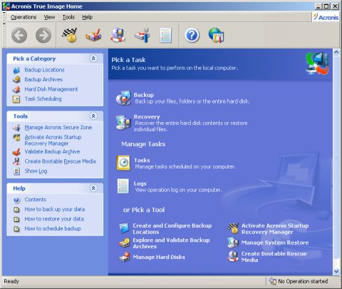Click the Back arrow toolbar button
Viewport: 342px width, 289px height.
pos(19,35)
